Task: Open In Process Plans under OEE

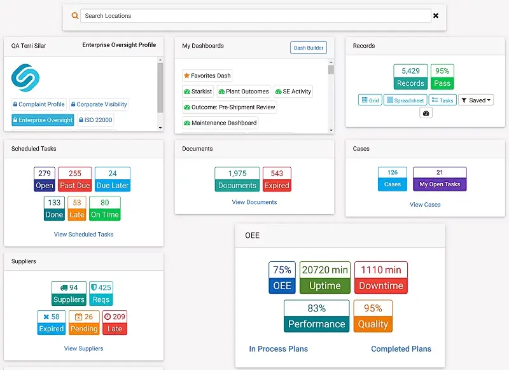Action: (278, 349)
